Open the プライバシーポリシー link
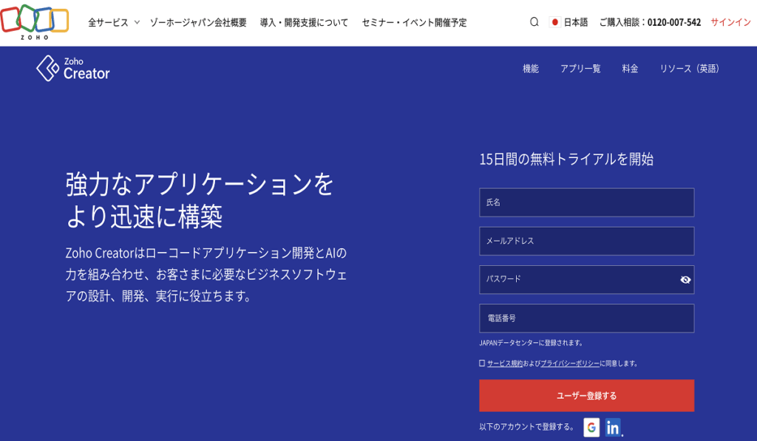 tap(569, 363)
